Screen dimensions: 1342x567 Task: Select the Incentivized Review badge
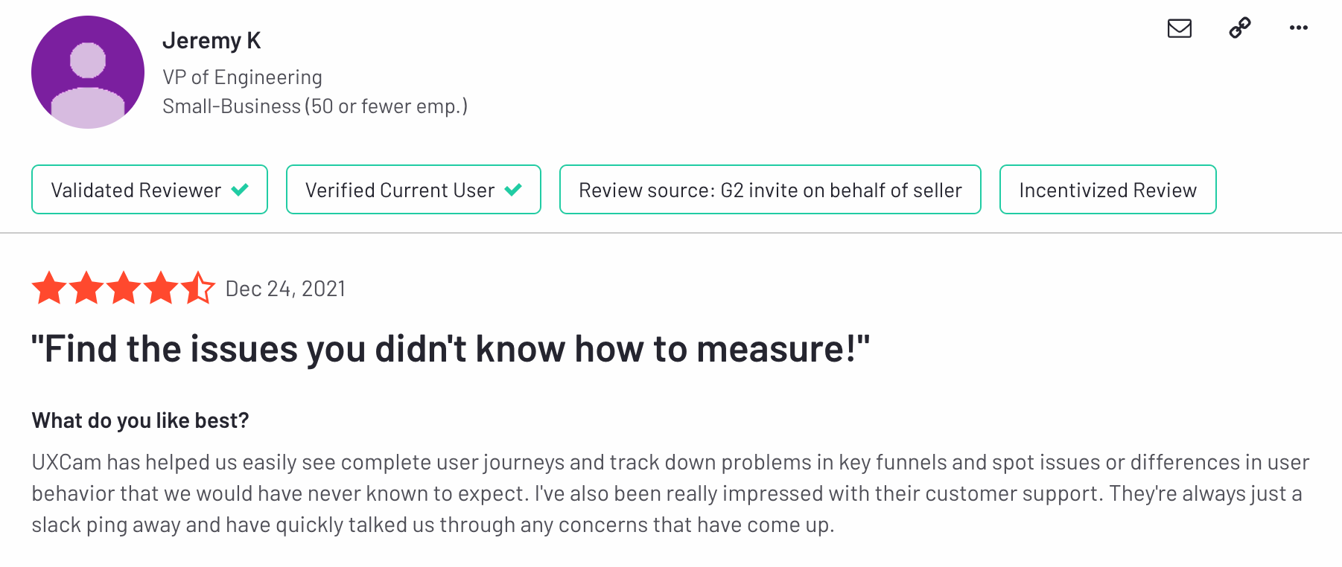click(1107, 190)
